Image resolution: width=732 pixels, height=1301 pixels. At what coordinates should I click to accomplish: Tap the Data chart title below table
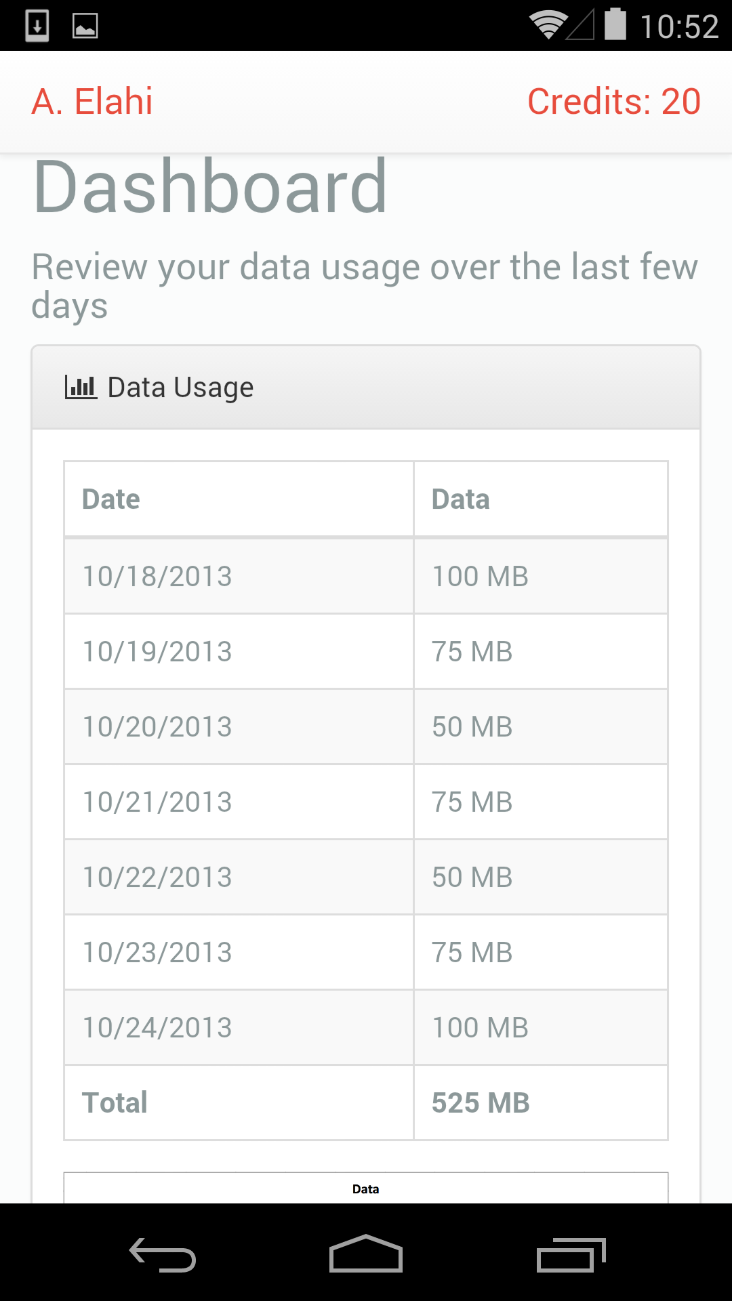click(365, 1189)
